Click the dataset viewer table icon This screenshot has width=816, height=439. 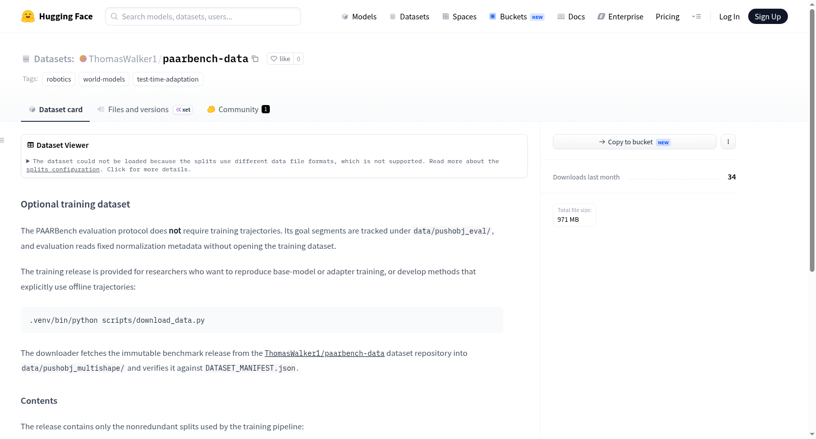coord(31,145)
